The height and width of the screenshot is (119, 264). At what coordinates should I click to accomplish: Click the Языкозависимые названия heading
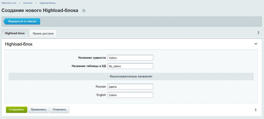[x=131, y=76]
